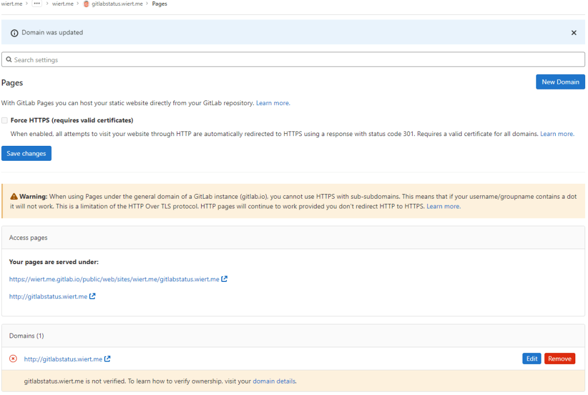Click the http://gitlabstatus.wiert.me link under Domains
The height and width of the screenshot is (395, 588).
coord(63,358)
